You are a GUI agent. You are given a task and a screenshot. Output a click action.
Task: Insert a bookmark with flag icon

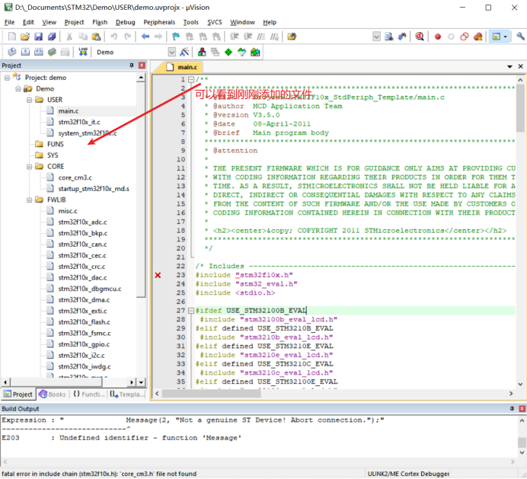(x=176, y=37)
